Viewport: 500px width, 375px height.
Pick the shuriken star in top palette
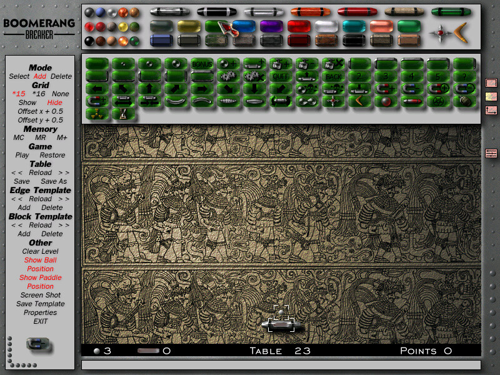[x=441, y=33]
